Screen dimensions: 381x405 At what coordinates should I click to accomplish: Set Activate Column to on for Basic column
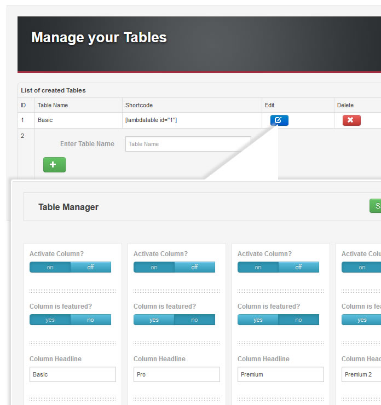click(50, 267)
